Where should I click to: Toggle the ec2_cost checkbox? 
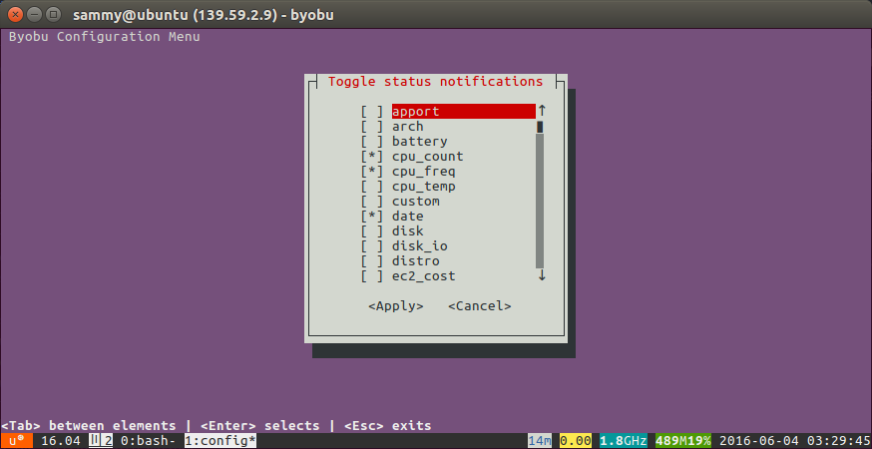372,276
